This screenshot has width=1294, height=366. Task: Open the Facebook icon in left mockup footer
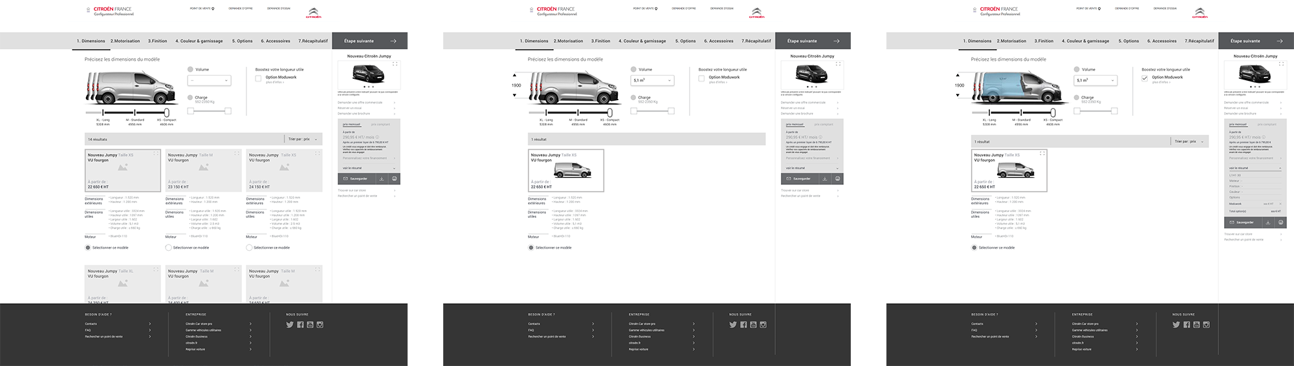pyautogui.click(x=300, y=325)
